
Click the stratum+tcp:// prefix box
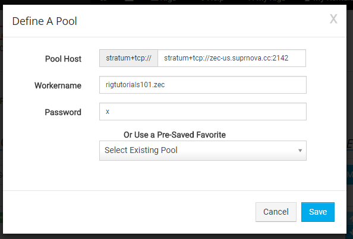click(128, 58)
